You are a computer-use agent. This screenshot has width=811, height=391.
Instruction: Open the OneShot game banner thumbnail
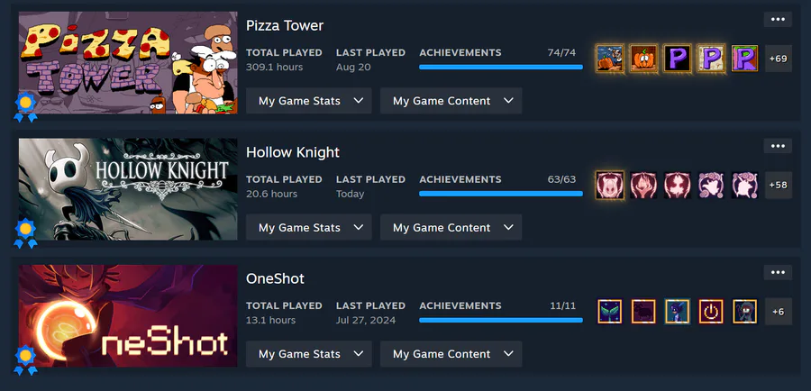[x=128, y=316]
